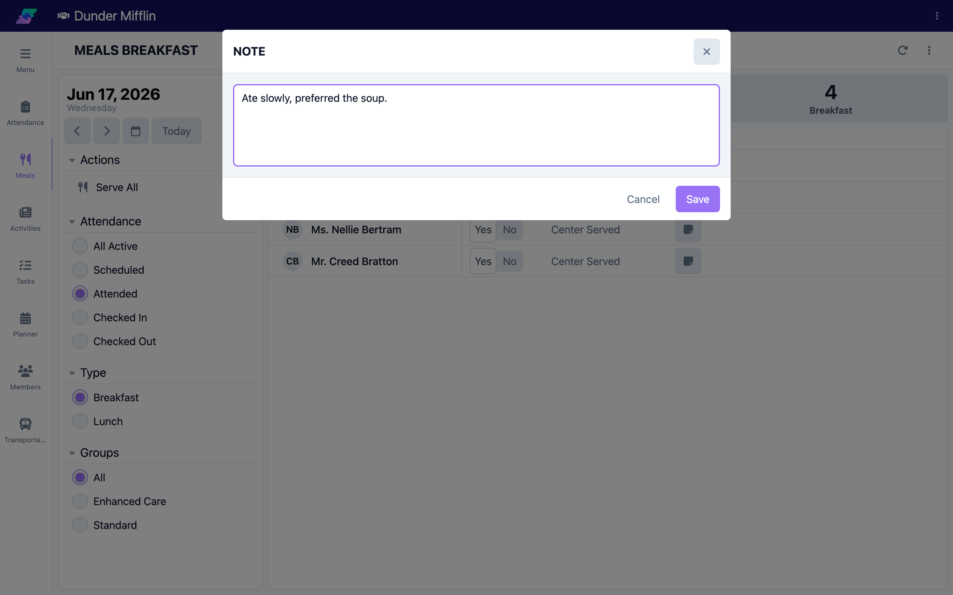Go to the previous day arrow
Screen dimensions: 953x595
77,131
